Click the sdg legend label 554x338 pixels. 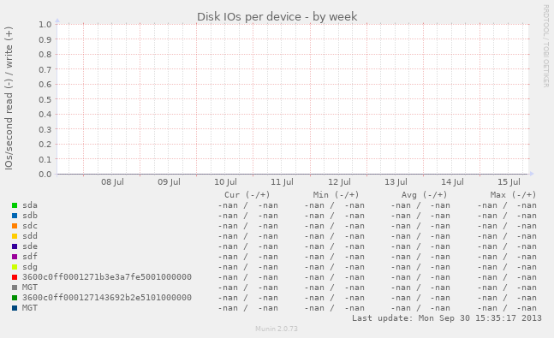pos(30,267)
